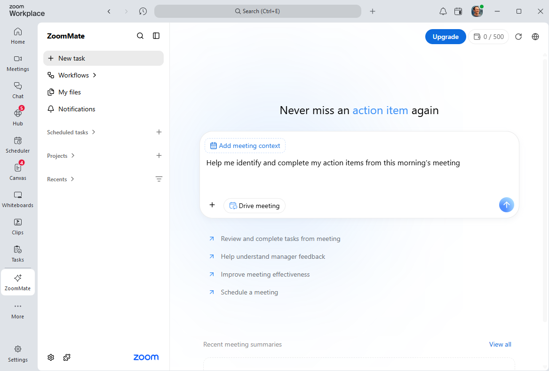Viewport: 549px width, 371px height.
Task: Click the zoom logo in panel footer
Action: coord(146,357)
